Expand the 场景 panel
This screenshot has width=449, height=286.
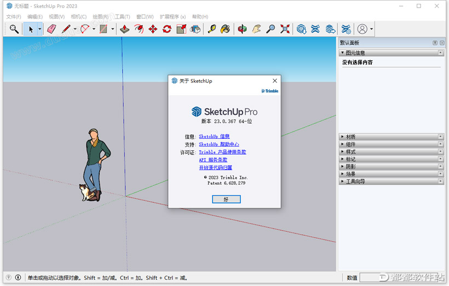[342, 174]
